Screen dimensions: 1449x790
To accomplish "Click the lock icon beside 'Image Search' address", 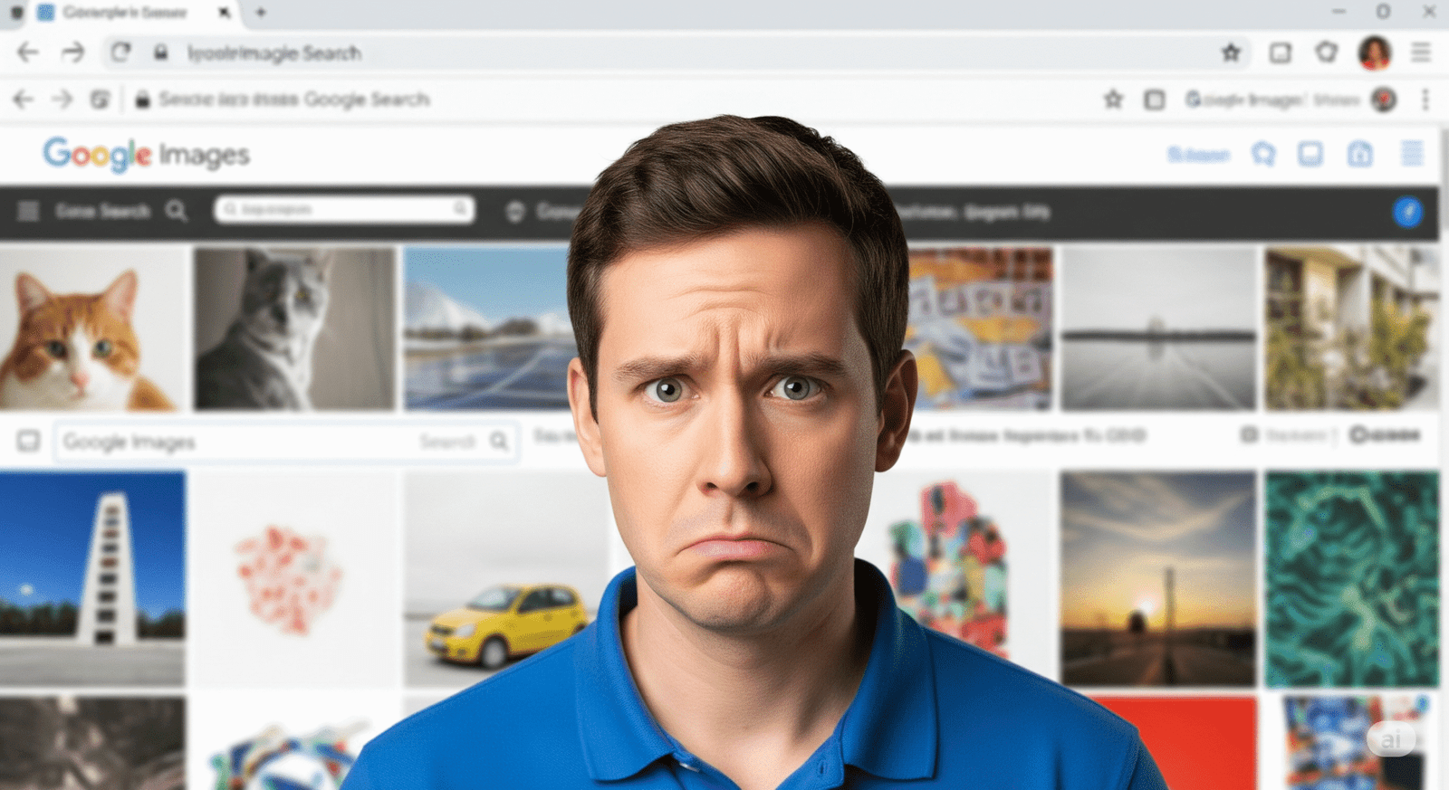I will pos(160,53).
